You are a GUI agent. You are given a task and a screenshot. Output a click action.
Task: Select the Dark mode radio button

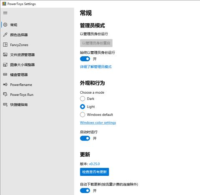tap(82, 99)
